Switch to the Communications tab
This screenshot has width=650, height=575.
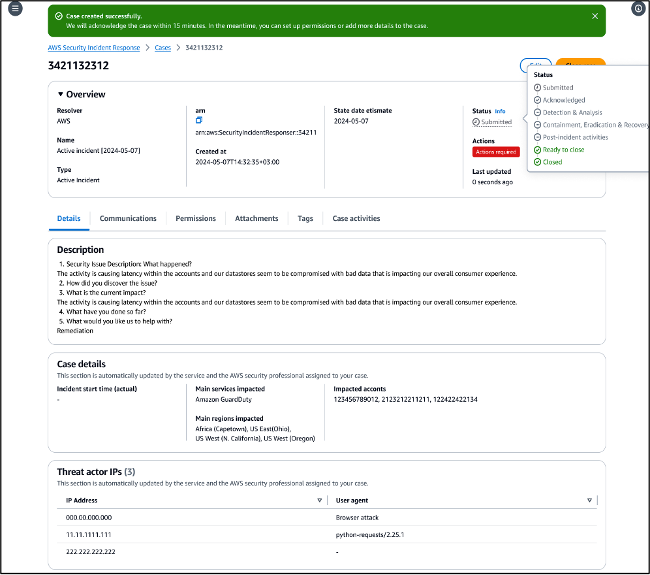128,219
